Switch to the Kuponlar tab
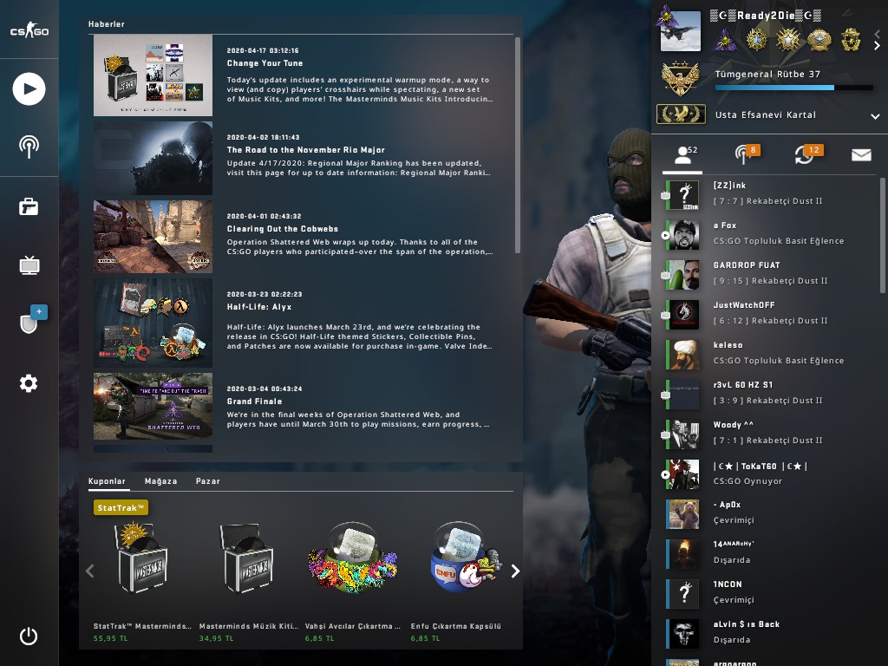 coord(107,480)
